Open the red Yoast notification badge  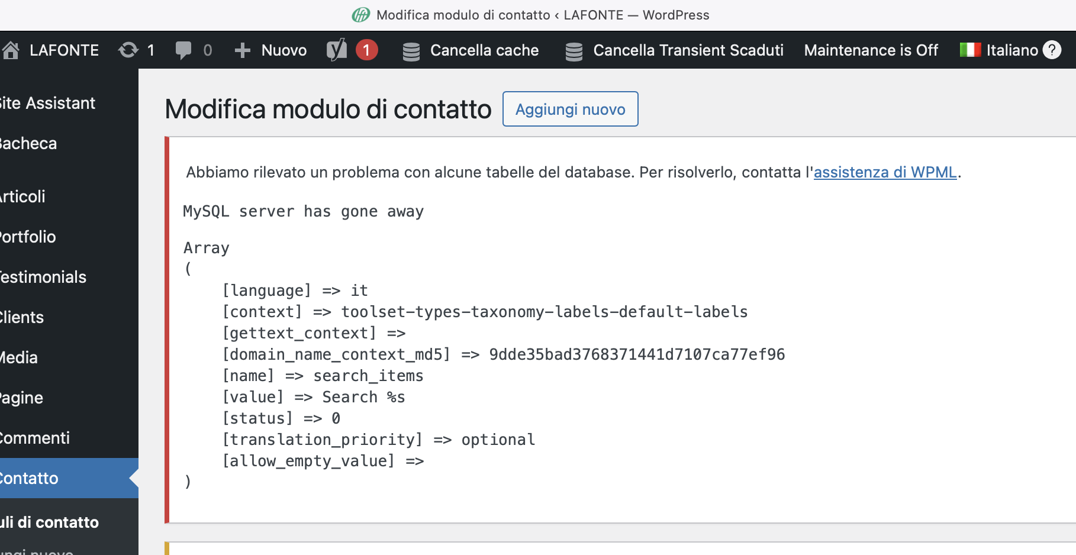pos(367,50)
